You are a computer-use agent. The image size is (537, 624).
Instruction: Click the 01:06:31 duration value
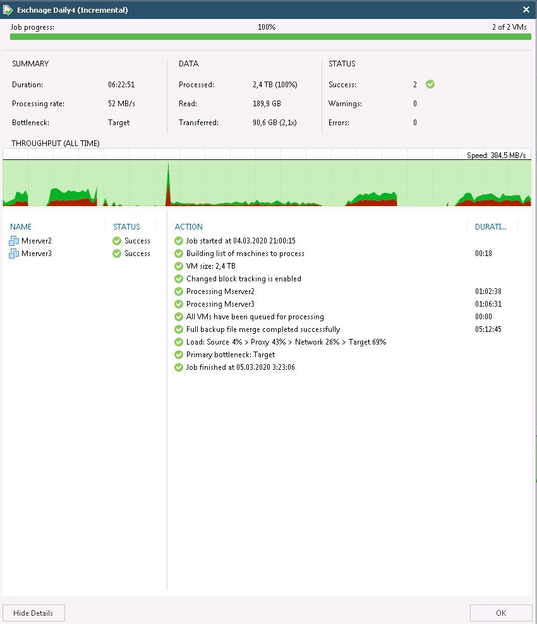tap(488, 305)
